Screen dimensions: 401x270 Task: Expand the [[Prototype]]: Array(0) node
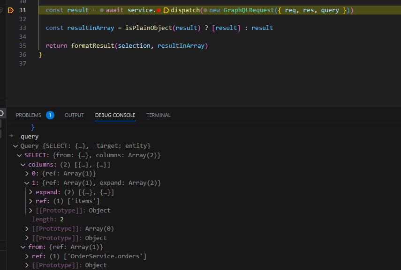[x=27, y=228]
